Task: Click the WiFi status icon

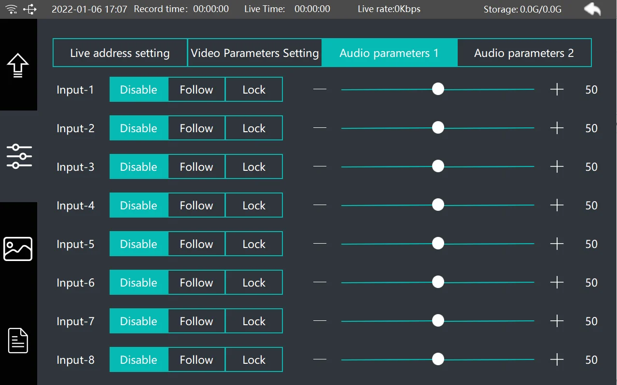Action: tap(13, 9)
